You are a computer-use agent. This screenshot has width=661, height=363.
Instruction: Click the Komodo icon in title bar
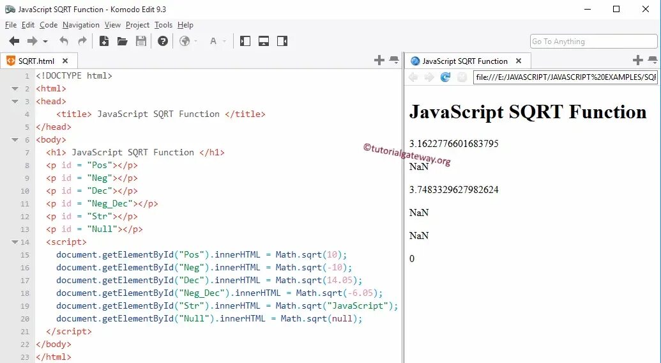point(10,10)
